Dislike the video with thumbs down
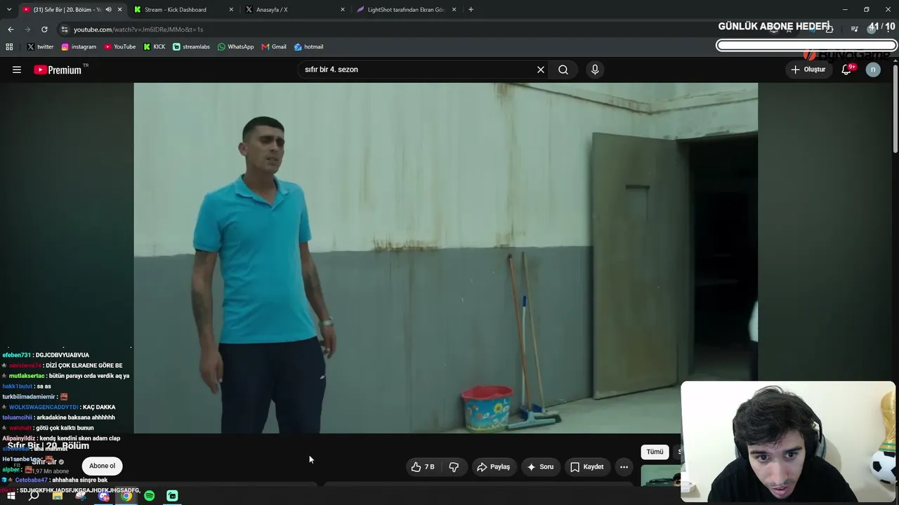Screen dimensions: 899x505 click(x=454, y=466)
